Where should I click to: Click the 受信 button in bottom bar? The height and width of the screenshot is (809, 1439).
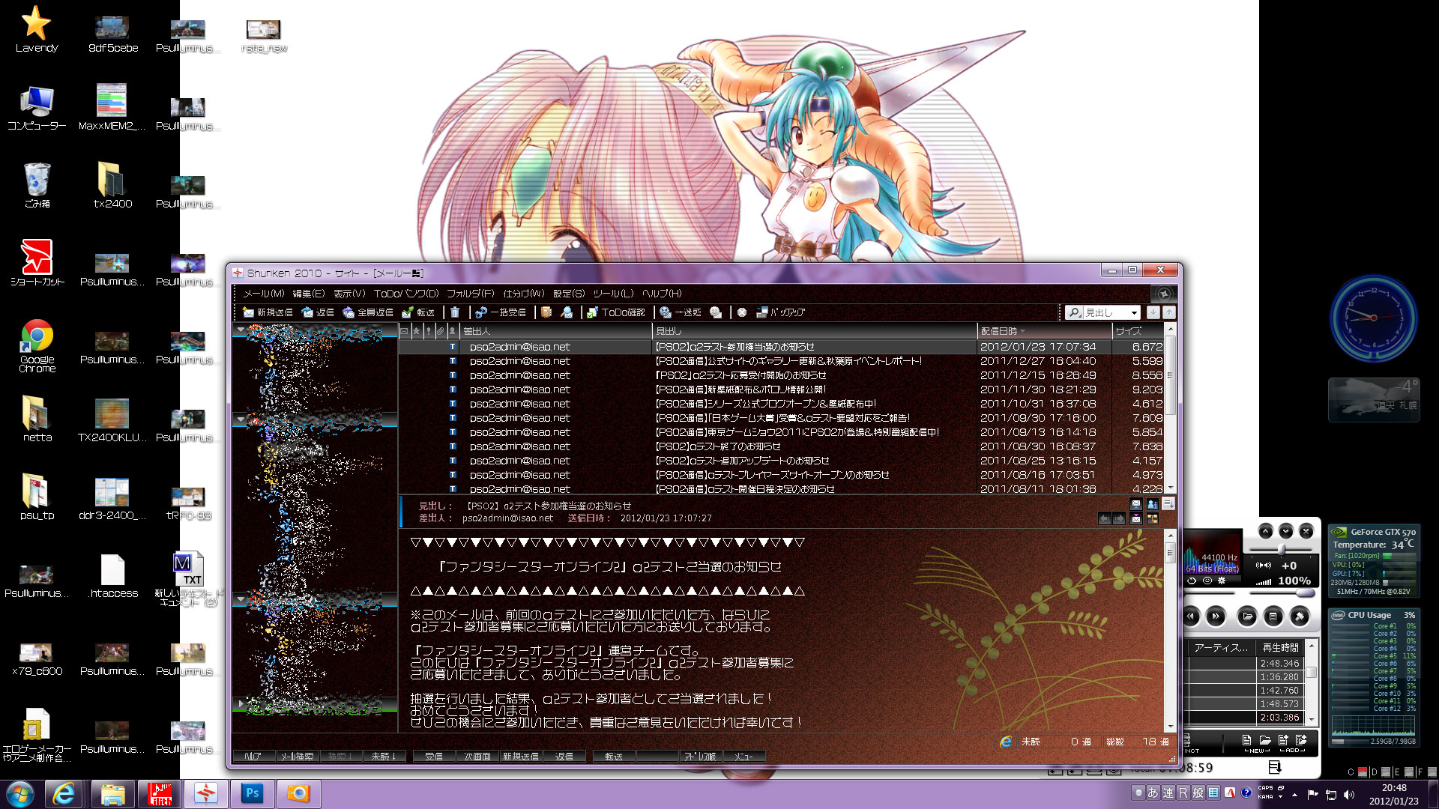coord(433,757)
